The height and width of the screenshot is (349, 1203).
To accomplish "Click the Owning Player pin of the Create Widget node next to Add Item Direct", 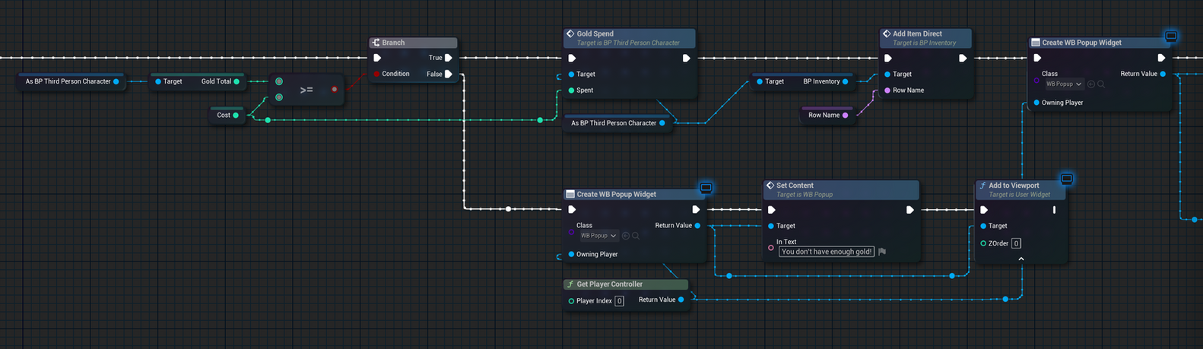I will click(1036, 103).
